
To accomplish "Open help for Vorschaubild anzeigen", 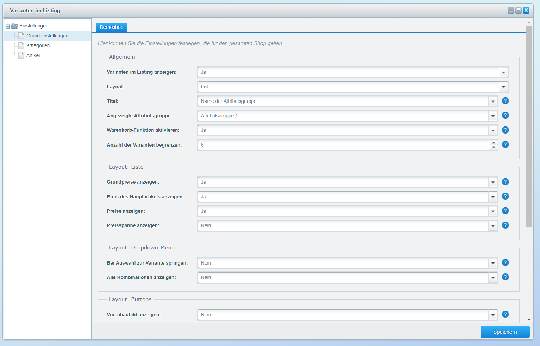I will pos(505,314).
